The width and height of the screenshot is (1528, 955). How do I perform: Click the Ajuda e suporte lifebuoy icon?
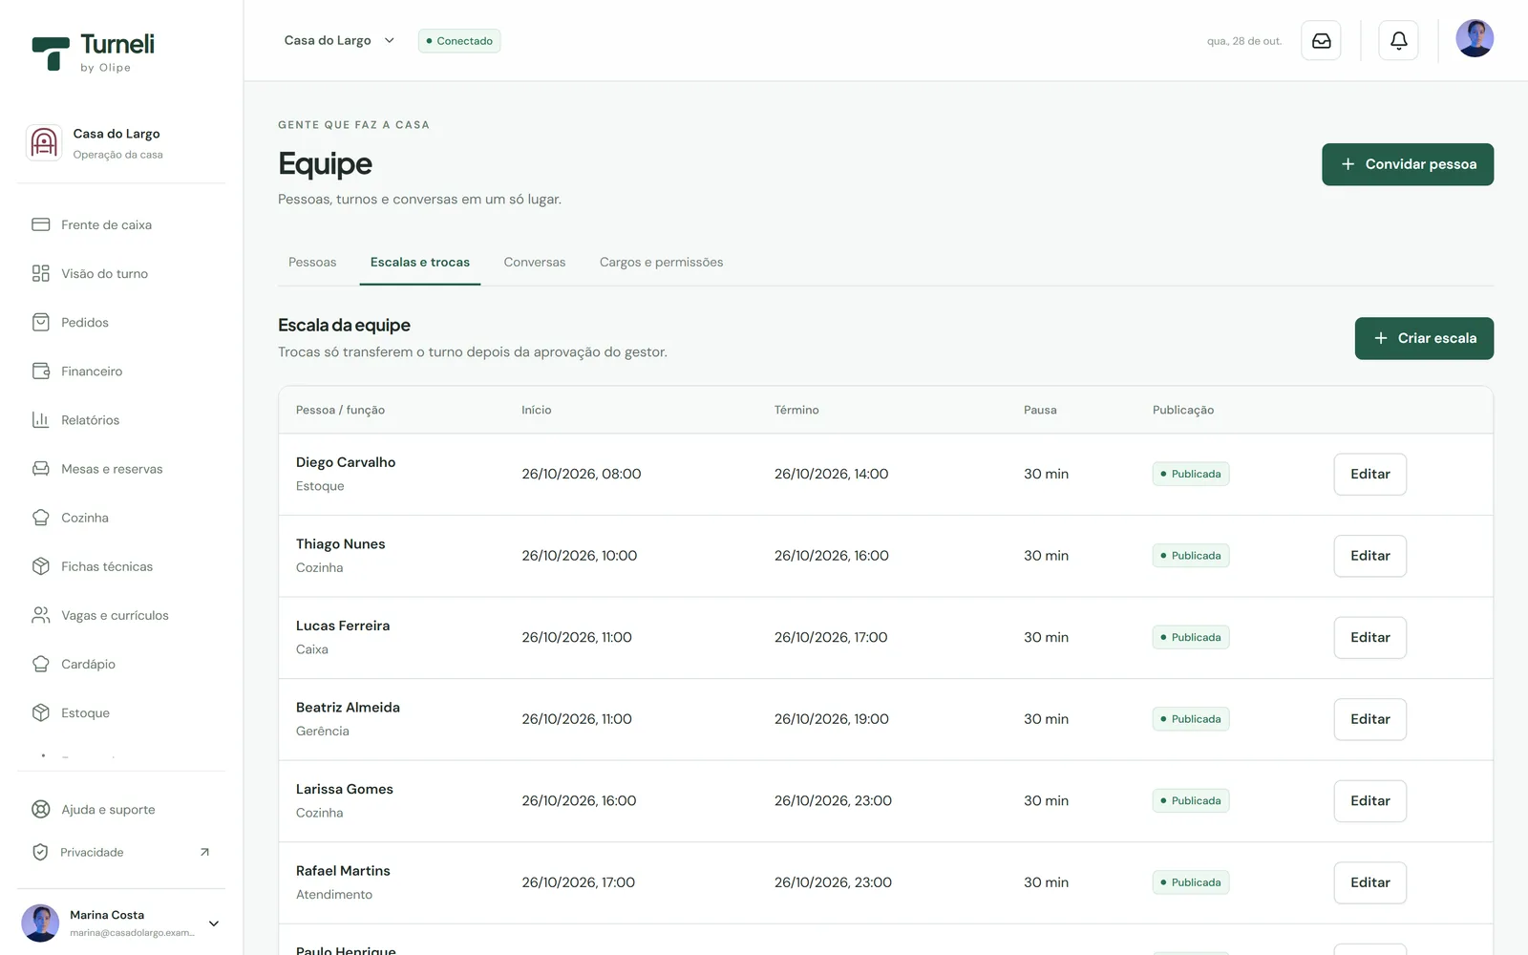(41, 809)
